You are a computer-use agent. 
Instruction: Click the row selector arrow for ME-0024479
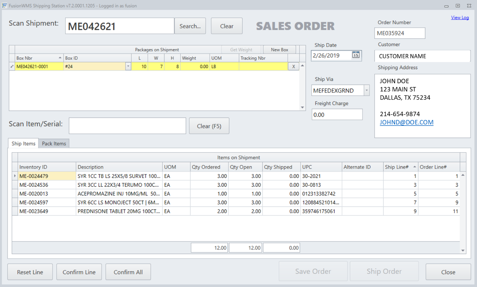[x=15, y=176]
